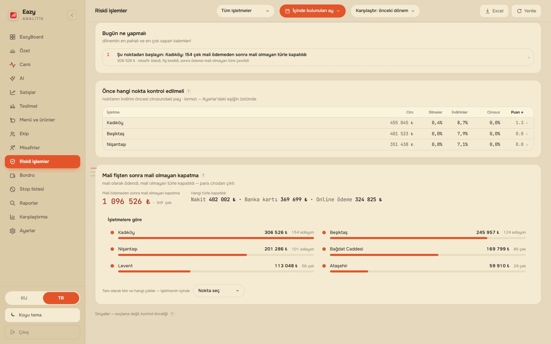Viewport: 551px width, 344px height.
Task: Open Nişantaşı row in the table
Action: point(318,144)
